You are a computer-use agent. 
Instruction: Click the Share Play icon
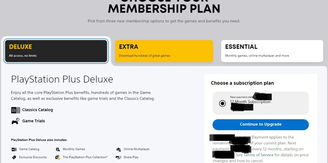pos(118,157)
